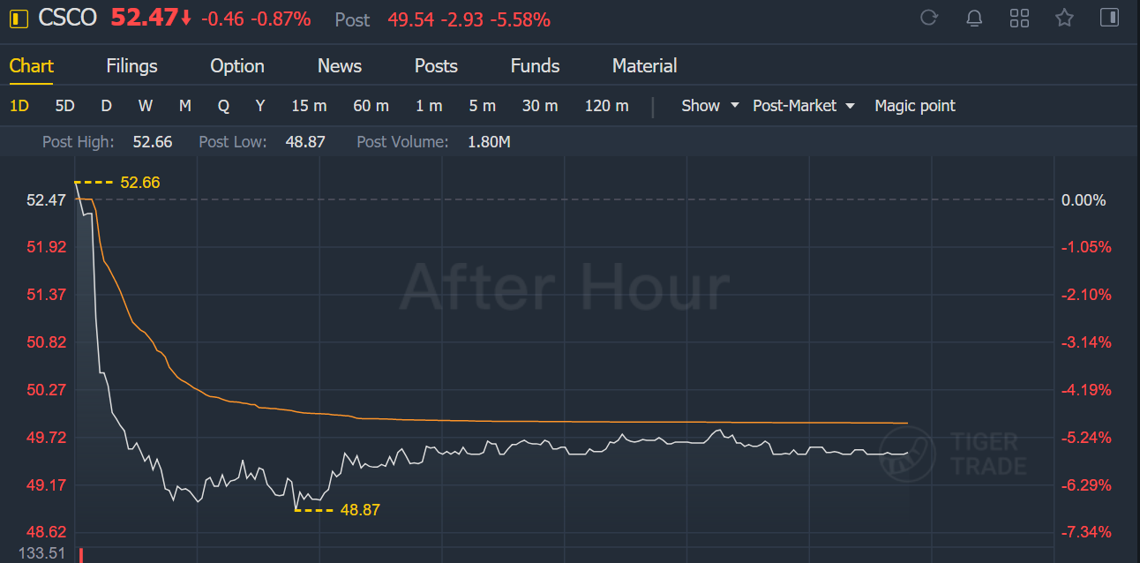Select the 1D chart period

click(19, 106)
